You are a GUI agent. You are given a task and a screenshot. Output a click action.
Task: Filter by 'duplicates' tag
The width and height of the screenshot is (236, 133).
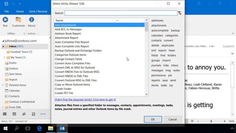tap(168, 45)
